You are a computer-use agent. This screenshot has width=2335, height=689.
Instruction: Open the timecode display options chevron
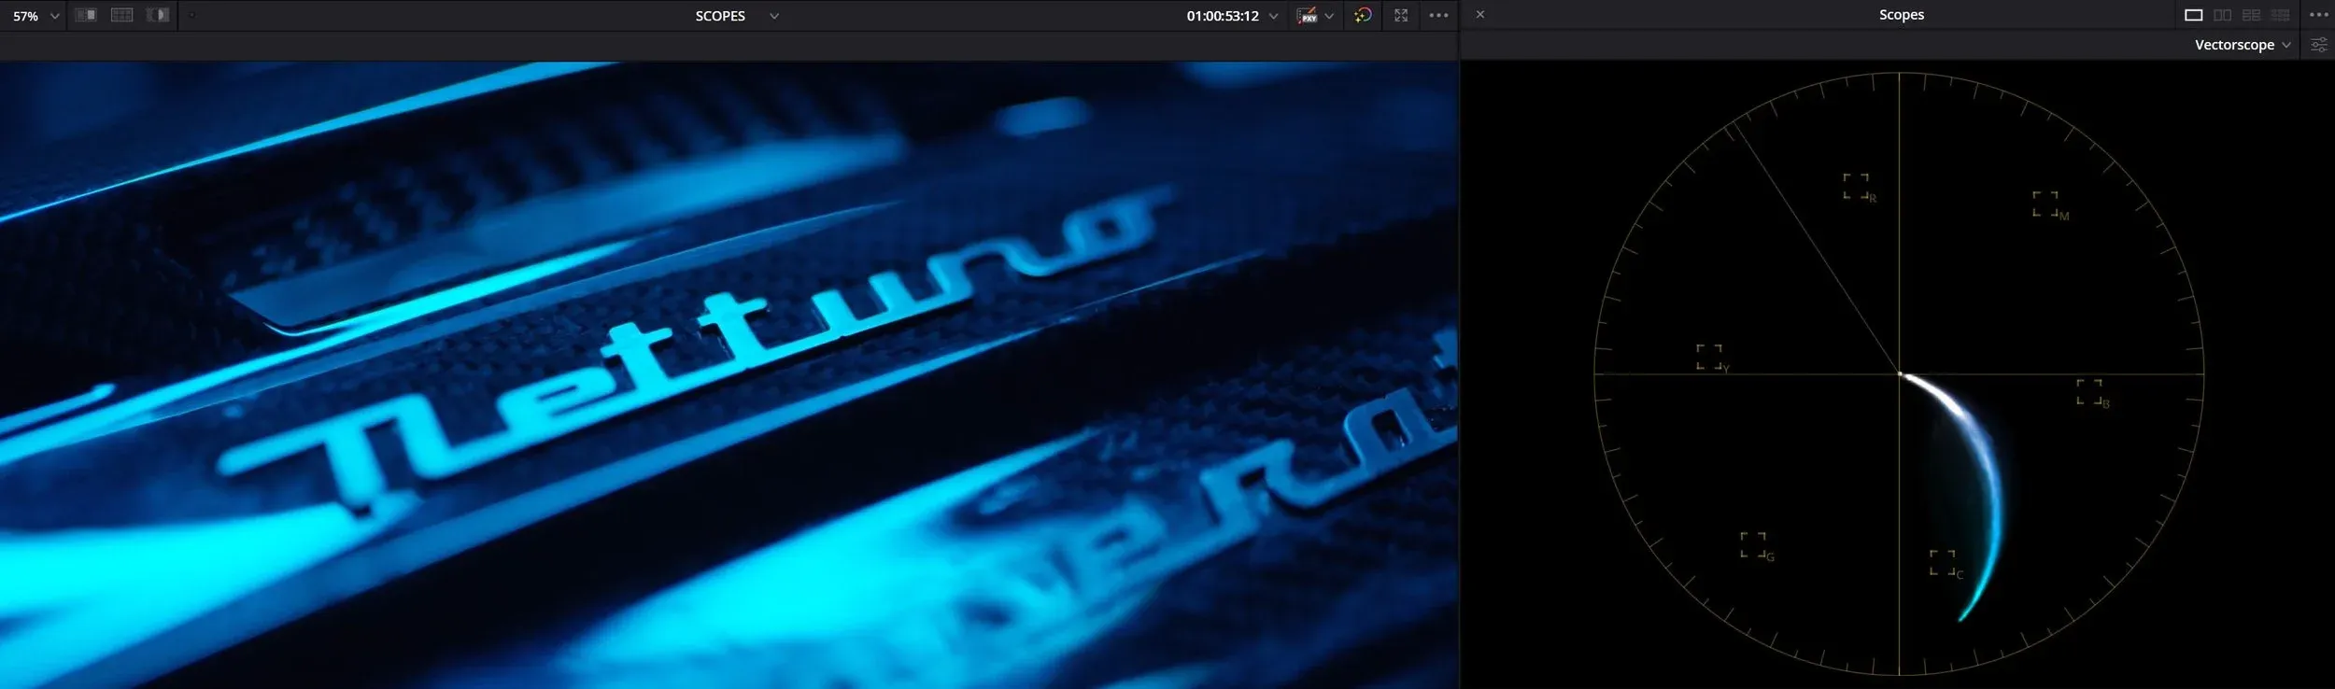click(x=1273, y=16)
